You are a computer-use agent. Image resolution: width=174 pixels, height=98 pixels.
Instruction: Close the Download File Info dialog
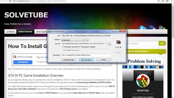coord(123,31)
